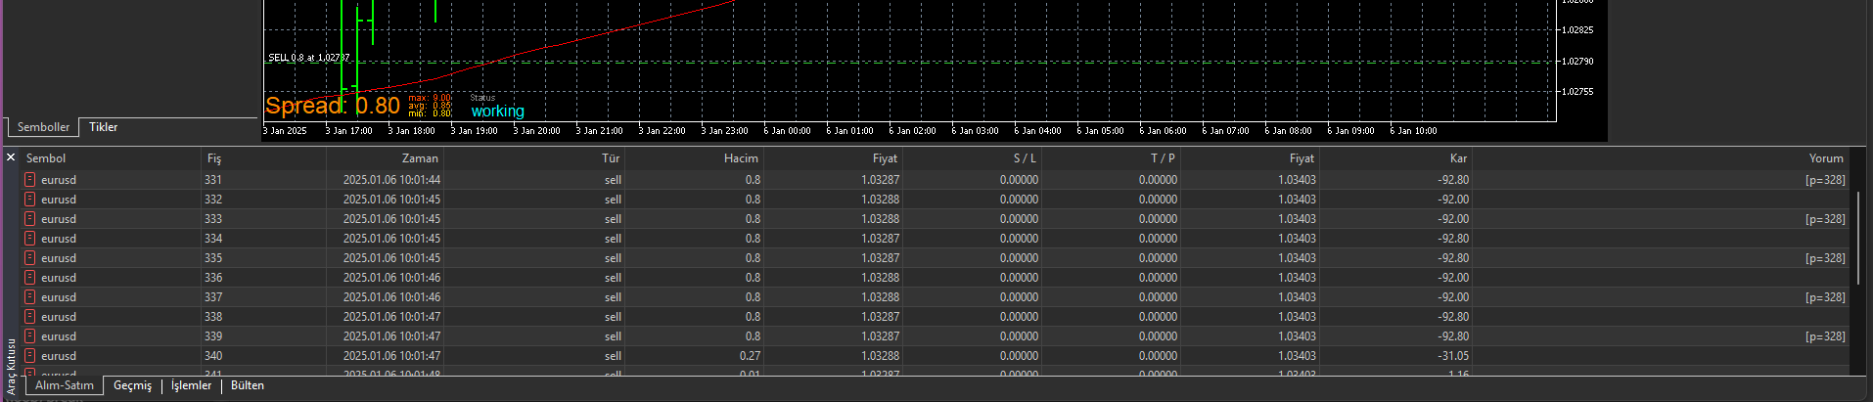Open the Bülten tab
Viewport: 1873px width, 402px height.
click(x=248, y=385)
